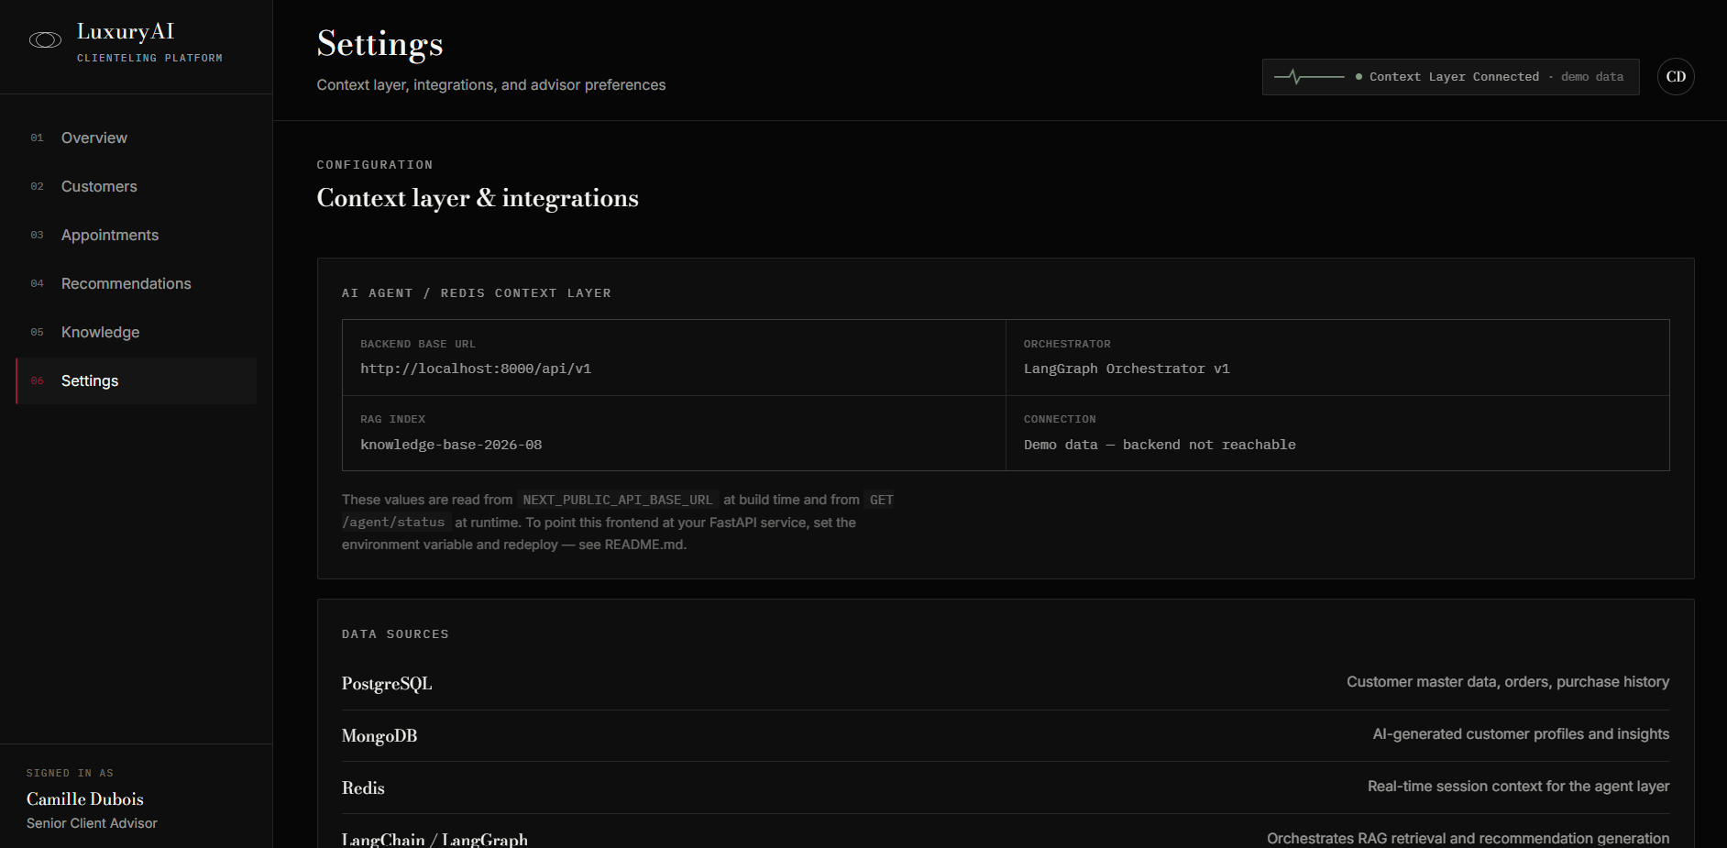The width and height of the screenshot is (1727, 848).
Task: Click the /agent/status code snippet
Action: click(x=394, y=522)
